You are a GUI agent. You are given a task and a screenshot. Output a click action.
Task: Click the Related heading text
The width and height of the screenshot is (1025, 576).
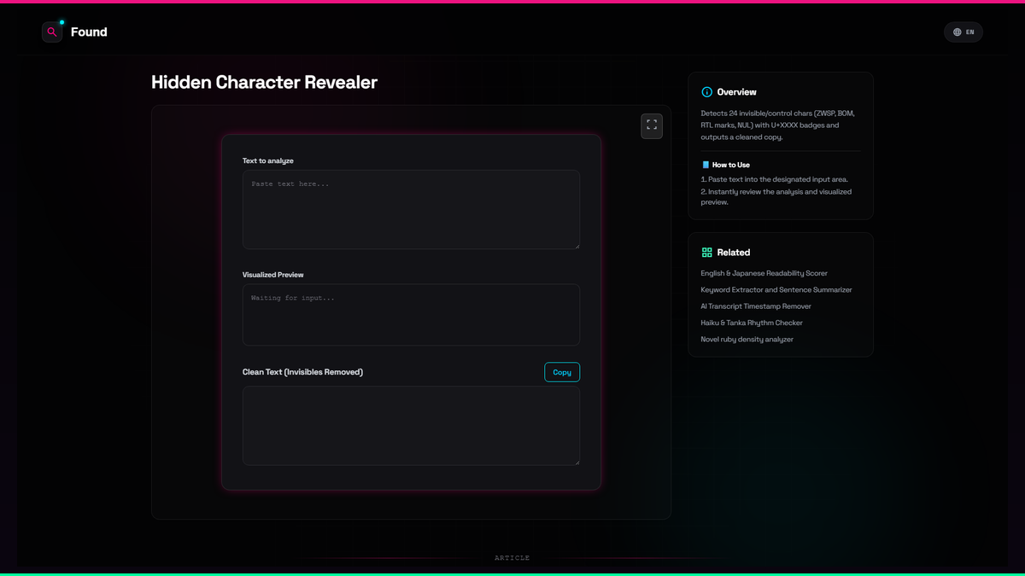point(734,253)
